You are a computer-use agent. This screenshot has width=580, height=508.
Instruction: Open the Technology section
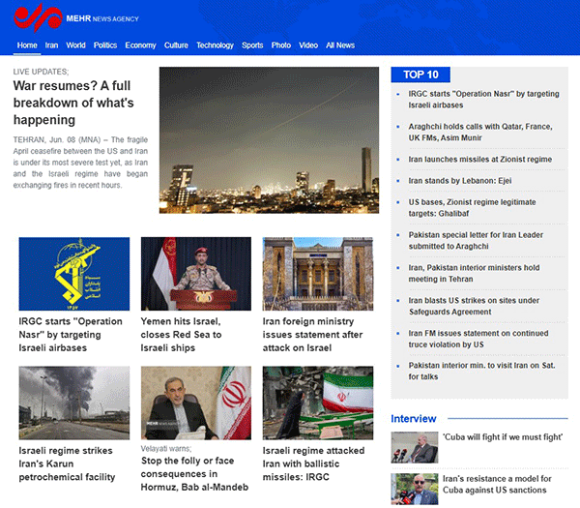215,45
